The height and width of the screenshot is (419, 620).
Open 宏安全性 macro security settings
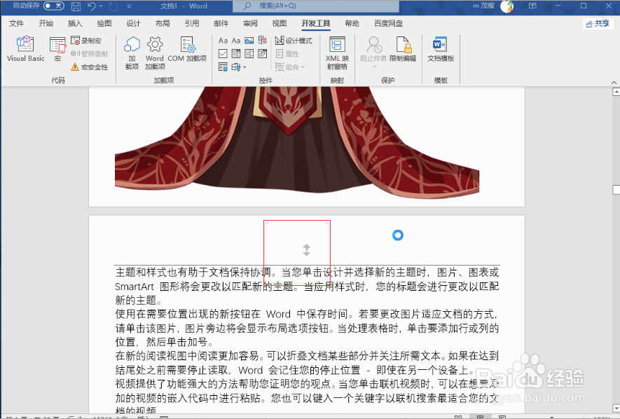(x=90, y=67)
